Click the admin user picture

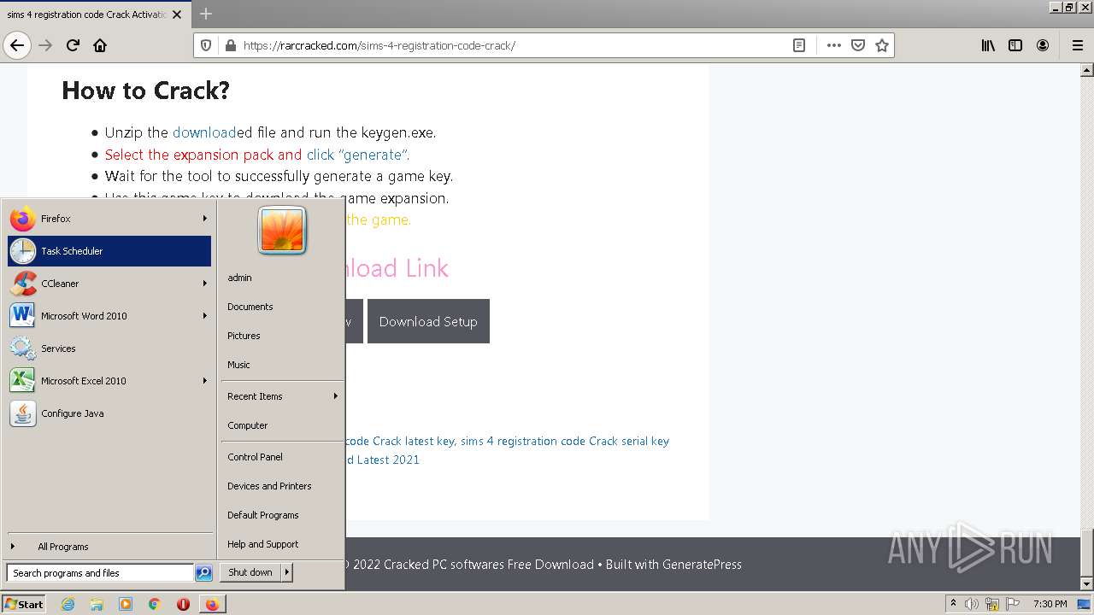[282, 231]
